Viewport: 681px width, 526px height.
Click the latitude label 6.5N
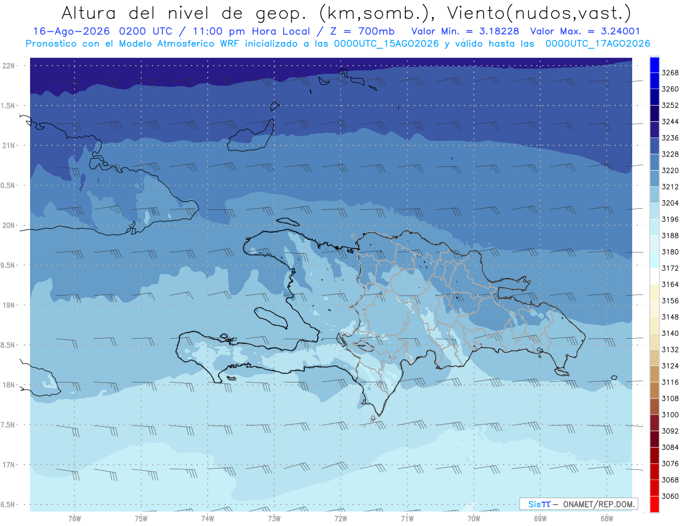(9, 505)
